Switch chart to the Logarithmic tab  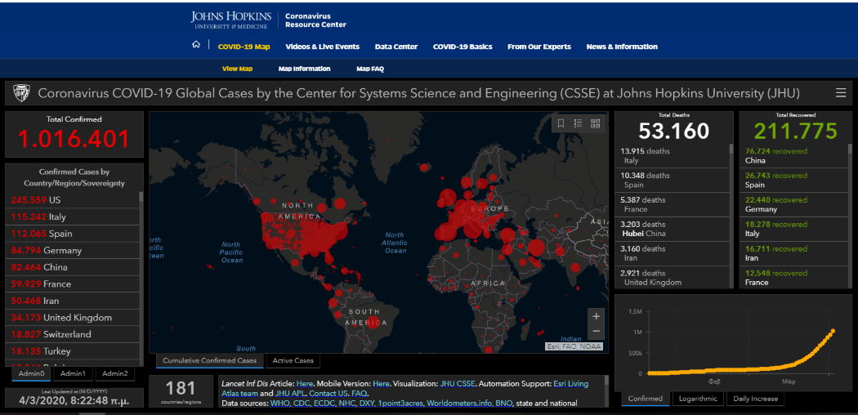698,399
